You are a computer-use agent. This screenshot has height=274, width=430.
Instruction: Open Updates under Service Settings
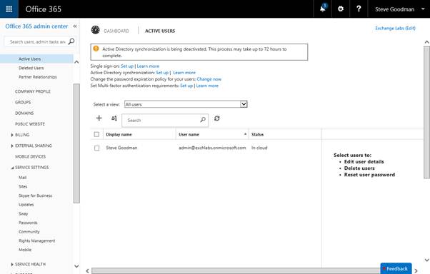click(26, 205)
